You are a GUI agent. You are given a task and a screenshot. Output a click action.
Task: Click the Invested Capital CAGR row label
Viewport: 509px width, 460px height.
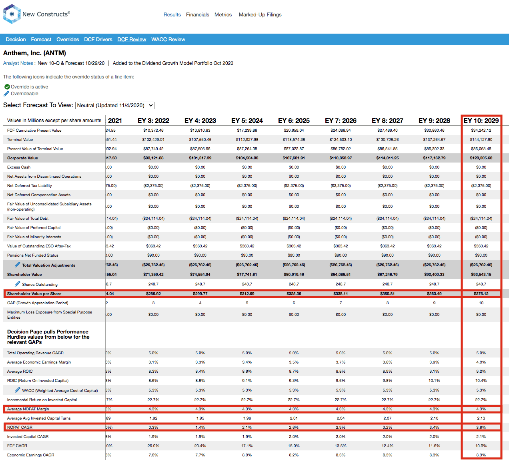(x=28, y=437)
